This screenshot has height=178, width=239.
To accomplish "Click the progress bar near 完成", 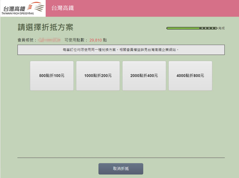I will coord(192,28).
